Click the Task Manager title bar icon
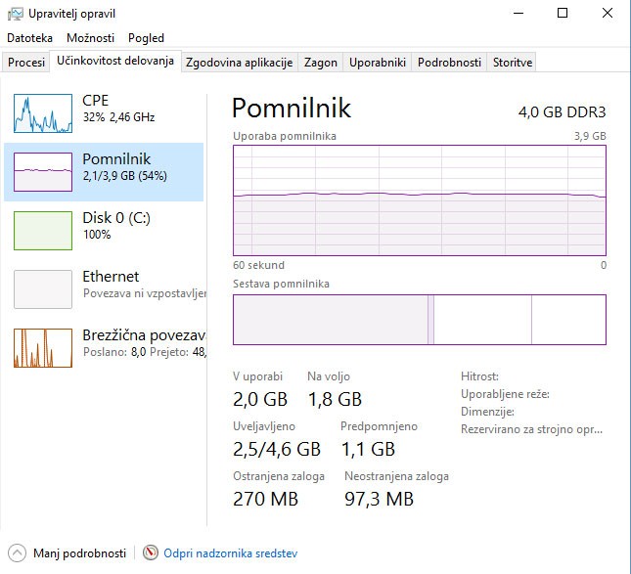 pos(15,14)
